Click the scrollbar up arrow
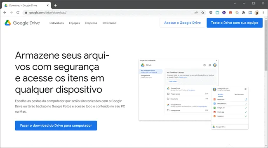Image resolution: width=268 pixels, height=148 pixels. point(266,18)
